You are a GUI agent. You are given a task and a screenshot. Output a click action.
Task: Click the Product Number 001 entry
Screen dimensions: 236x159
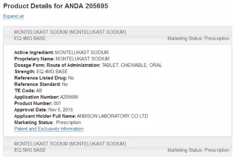(x=38, y=103)
